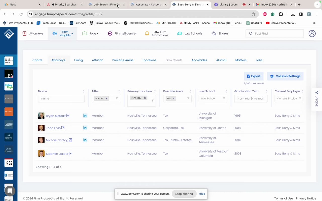
Task: Open FP Intelligence in top navigation
Action: pos(122,34)
